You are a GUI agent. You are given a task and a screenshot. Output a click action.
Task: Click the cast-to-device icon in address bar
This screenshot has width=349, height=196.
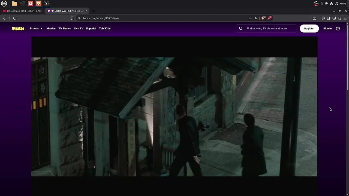pyautogui.click(x=250, y=18)
